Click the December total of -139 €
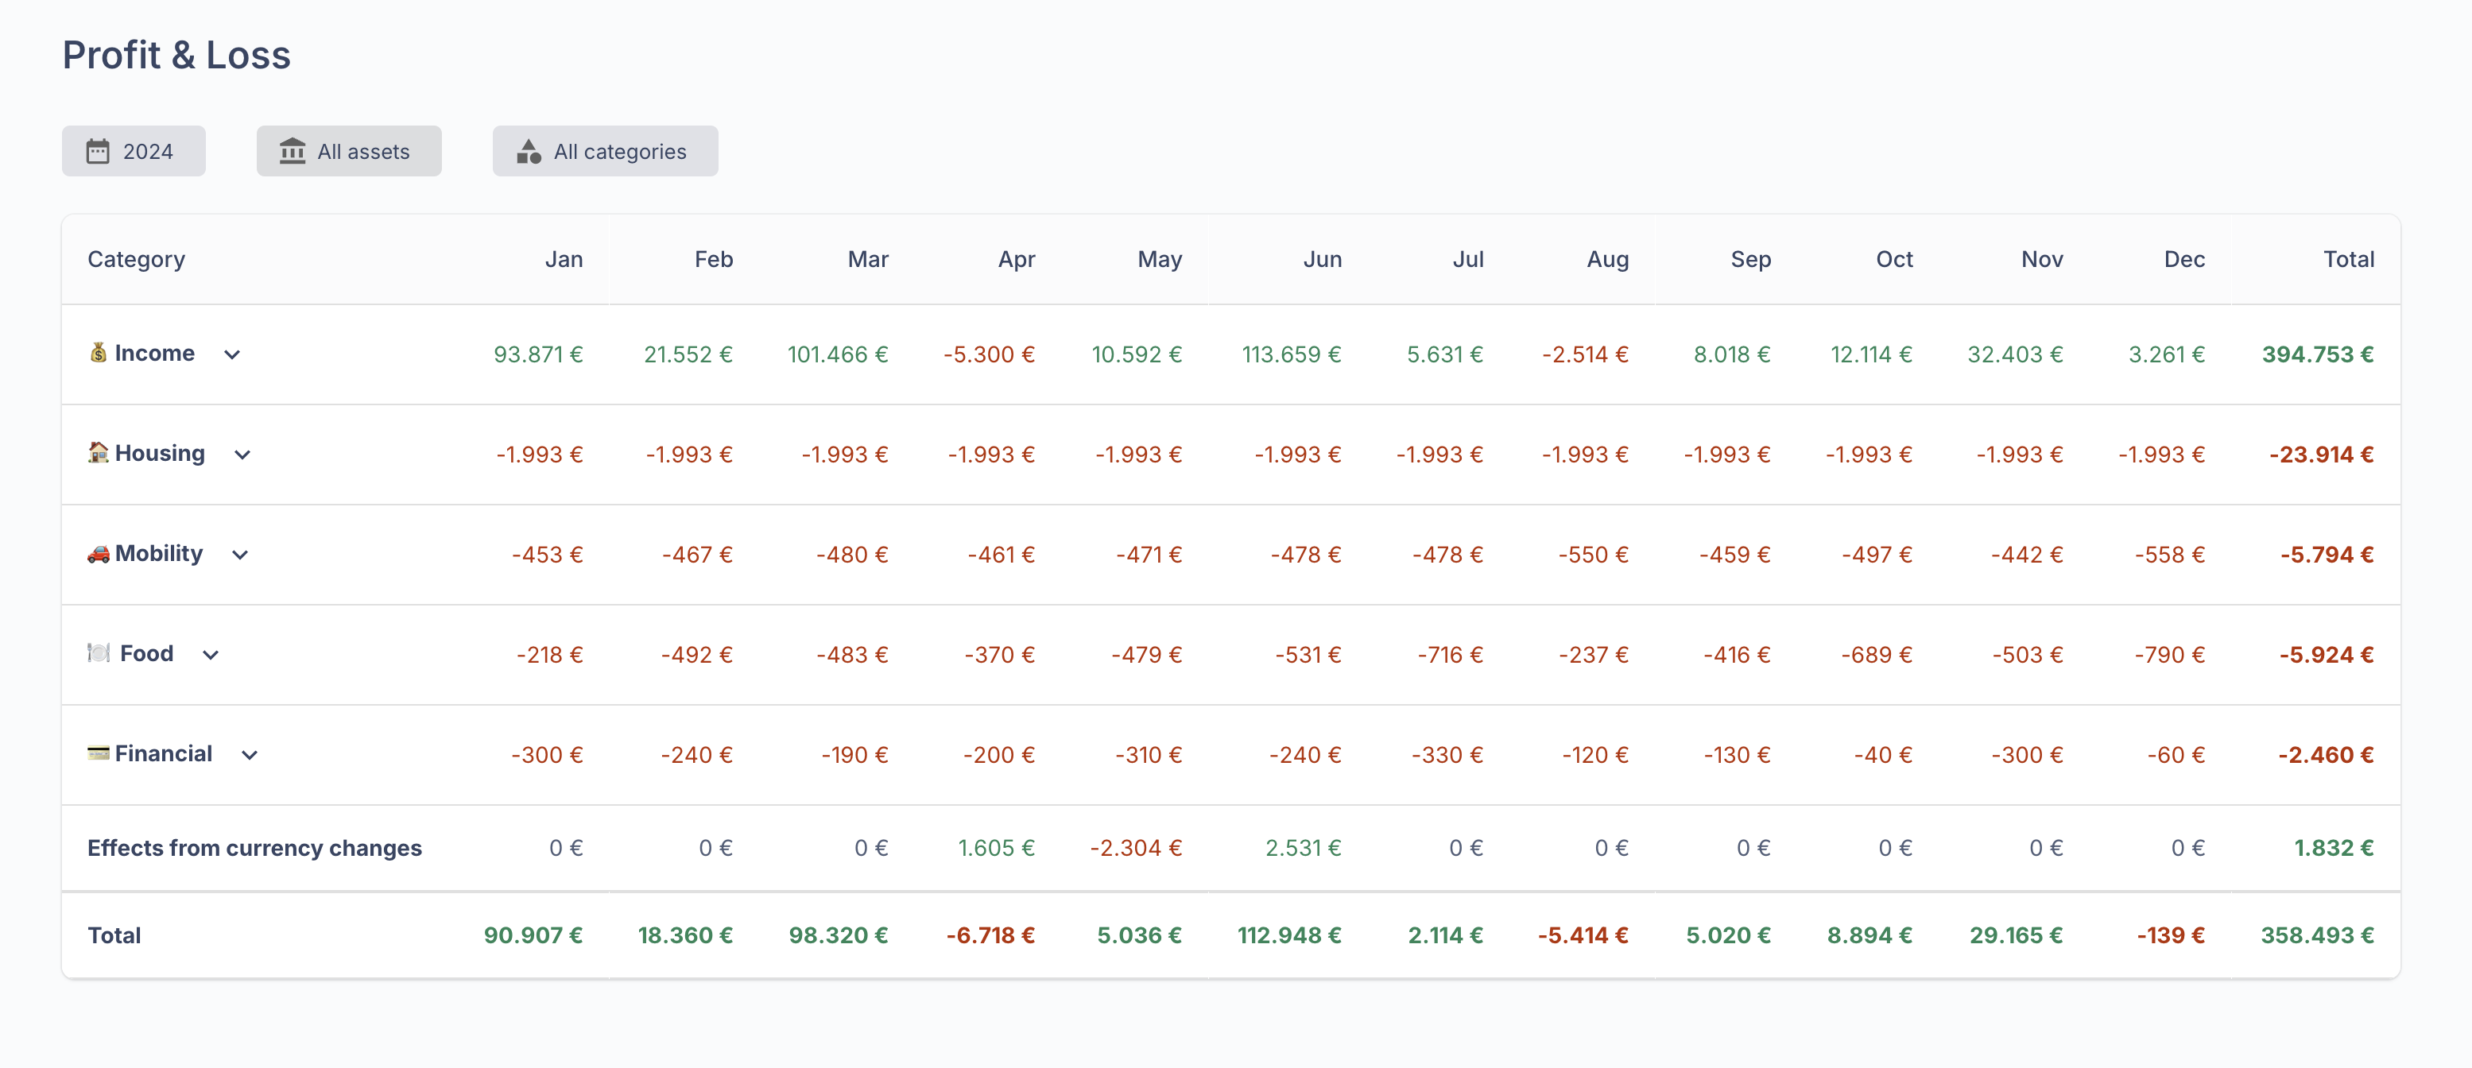Viewport: 2472px width, 1068px height. 2171,934
